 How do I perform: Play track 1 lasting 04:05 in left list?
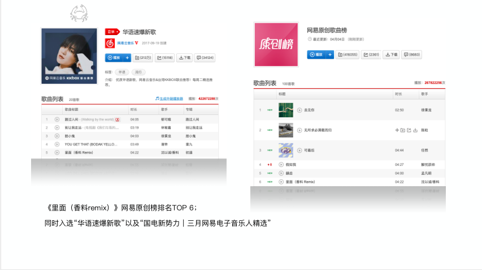coord(57,119)
